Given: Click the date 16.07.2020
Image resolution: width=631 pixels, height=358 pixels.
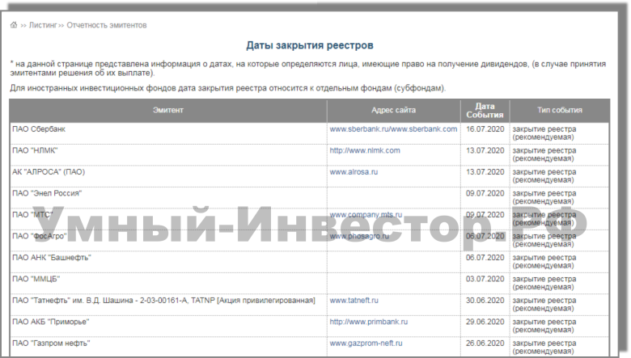Looking at the screenshot, I should click(485, 129).
